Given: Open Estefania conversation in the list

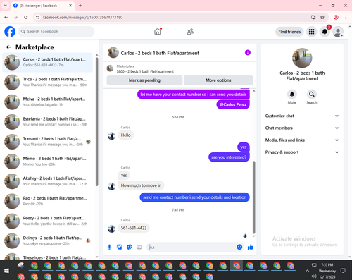Looking at the screenshot, I should (47, 121).
